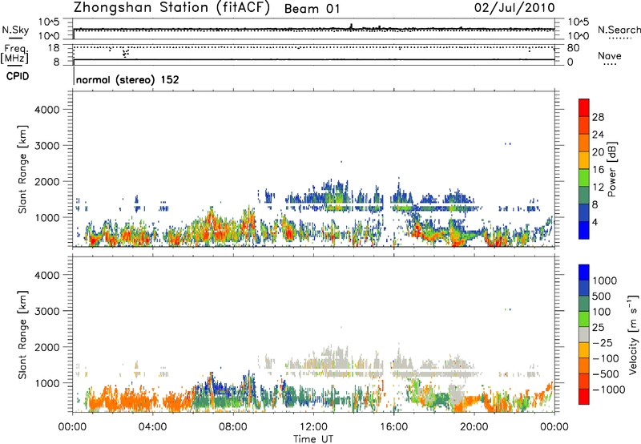641x444 pixels.
Task: Click the frequency axis value 18
Action: [53, 48]
